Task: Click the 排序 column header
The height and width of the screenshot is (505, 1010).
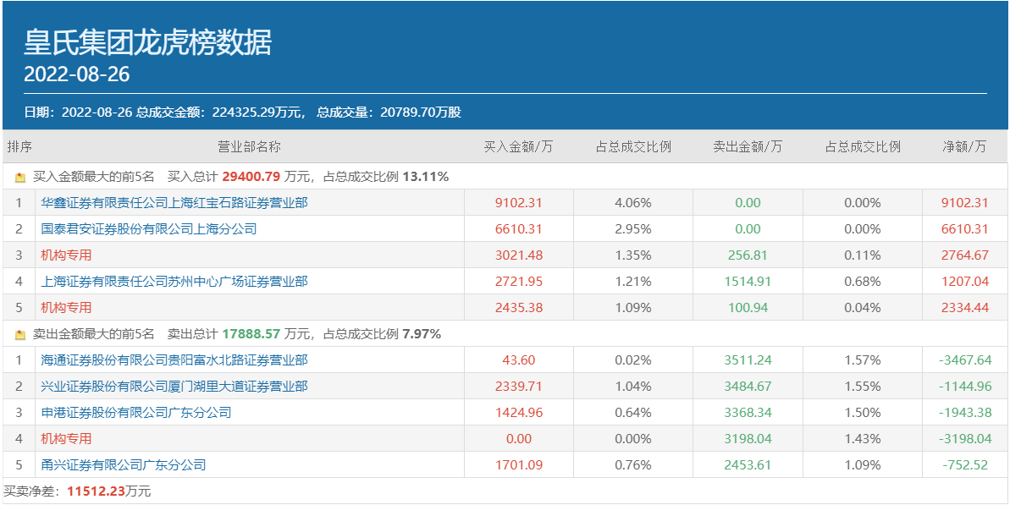Action: (19, 146)
